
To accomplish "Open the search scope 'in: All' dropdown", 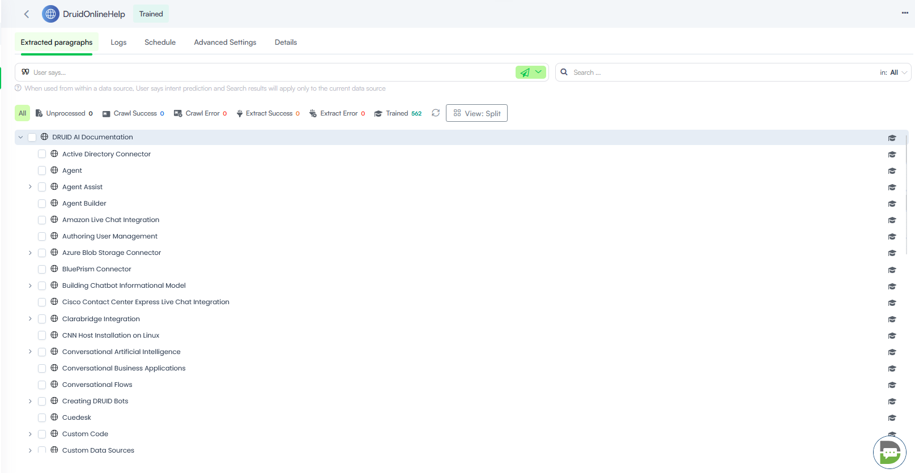I will tap(893, 73).
